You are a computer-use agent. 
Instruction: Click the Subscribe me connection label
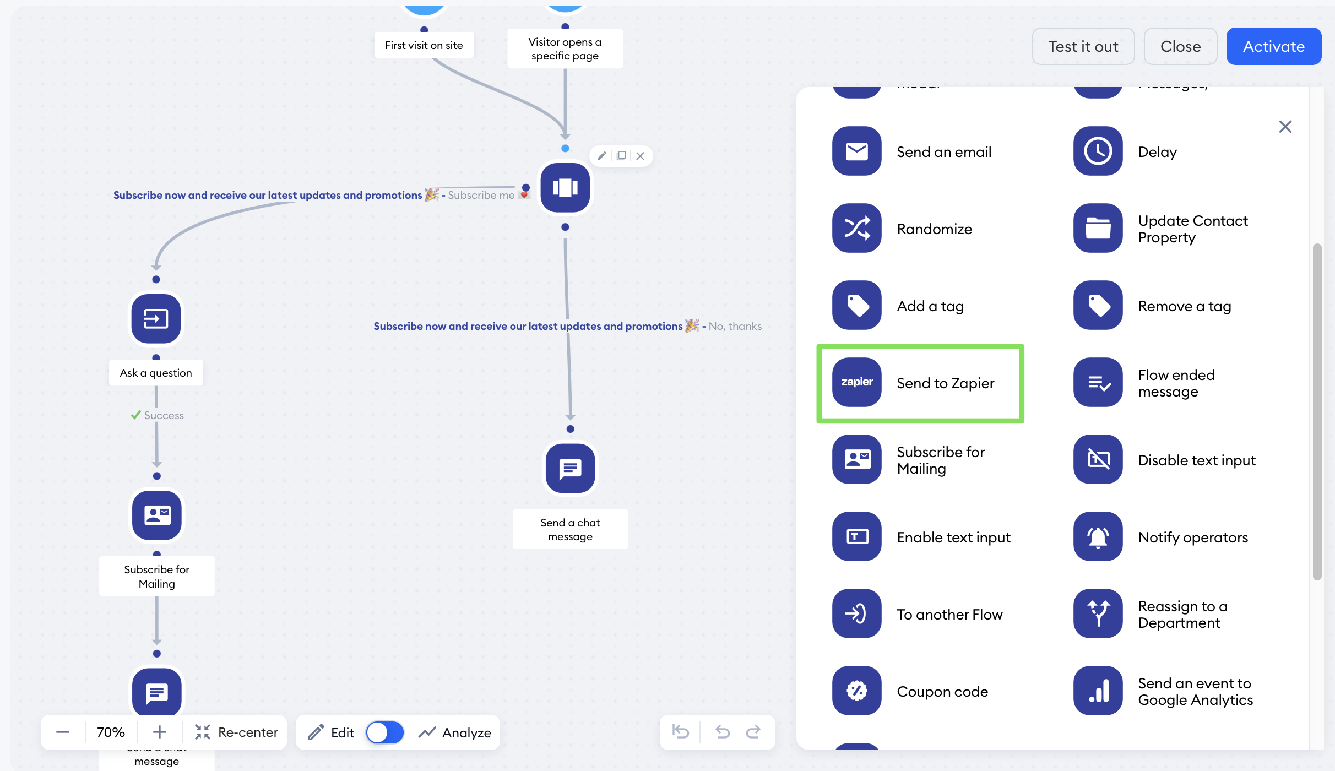481,195
